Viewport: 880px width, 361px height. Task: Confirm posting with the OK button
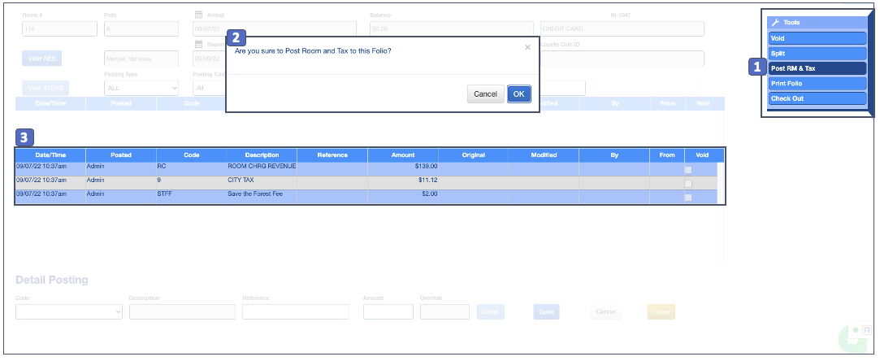pyautogui.click(x=519, y=94)
